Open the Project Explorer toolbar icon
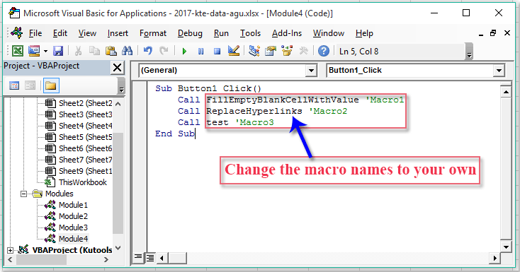The width and height of the screenshot is (520, 272). [254, 51]
